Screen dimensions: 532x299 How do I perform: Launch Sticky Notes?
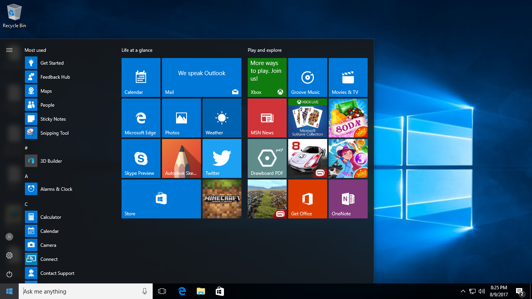point(70,119)
